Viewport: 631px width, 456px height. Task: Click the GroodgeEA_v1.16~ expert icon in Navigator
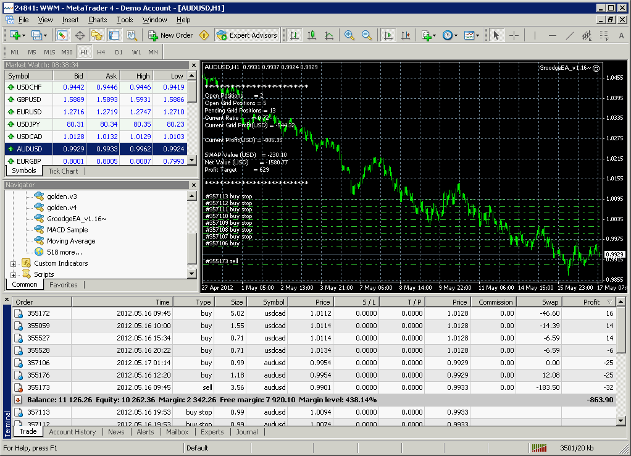(39, 218)
